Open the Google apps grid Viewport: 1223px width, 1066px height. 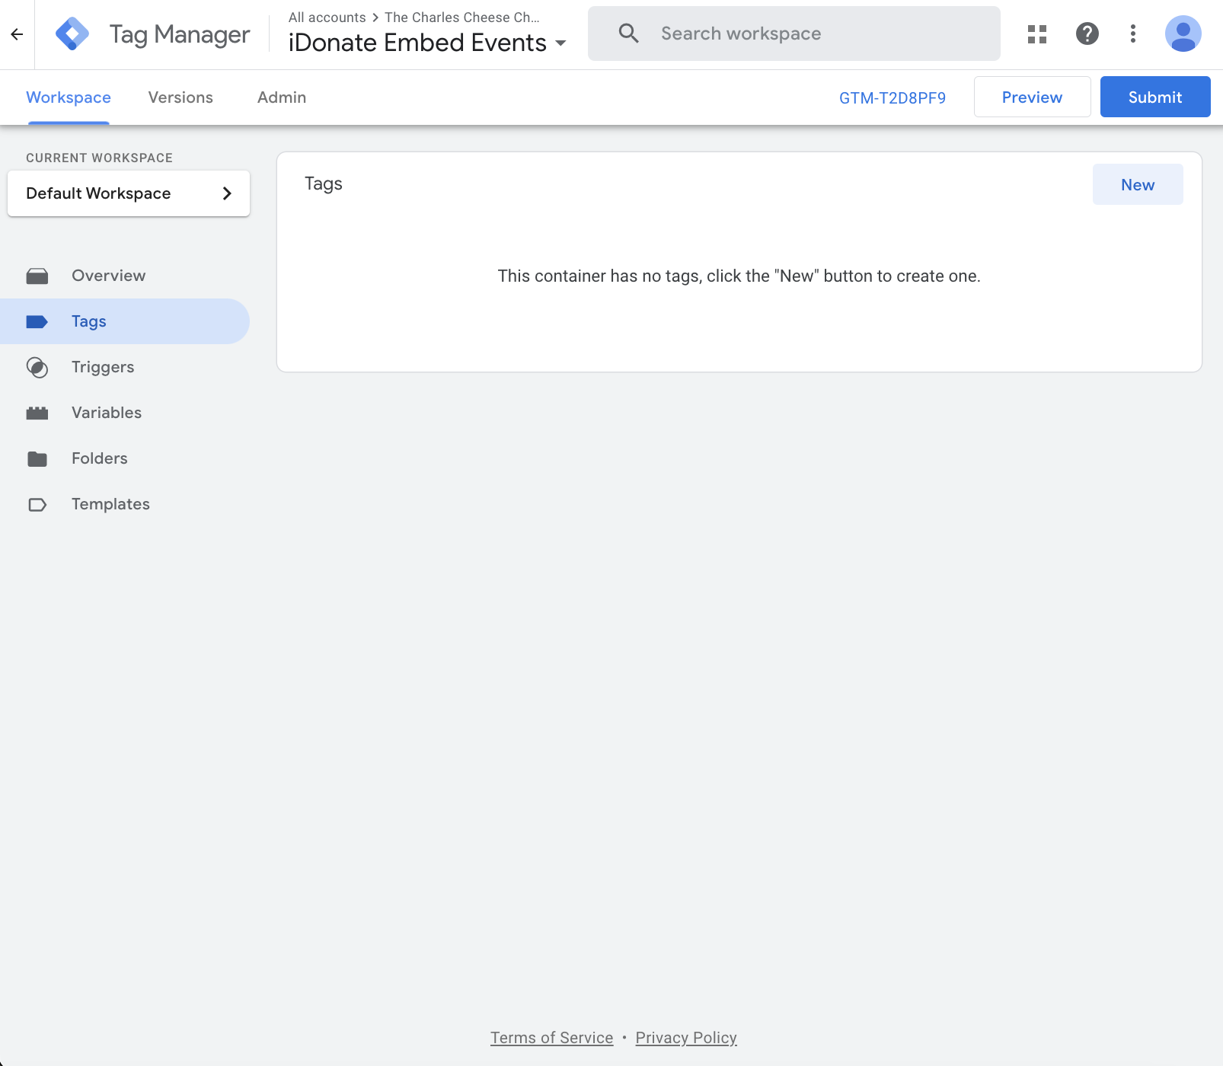point(1037,34)
